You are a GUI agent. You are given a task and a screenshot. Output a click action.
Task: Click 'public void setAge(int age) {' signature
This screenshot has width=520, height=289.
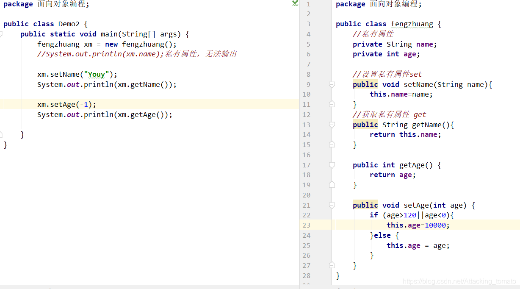[x=414, y=205]
